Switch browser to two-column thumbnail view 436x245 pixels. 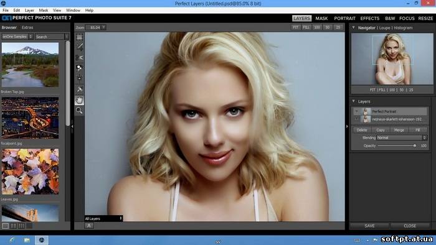click(x=13, y=226)
